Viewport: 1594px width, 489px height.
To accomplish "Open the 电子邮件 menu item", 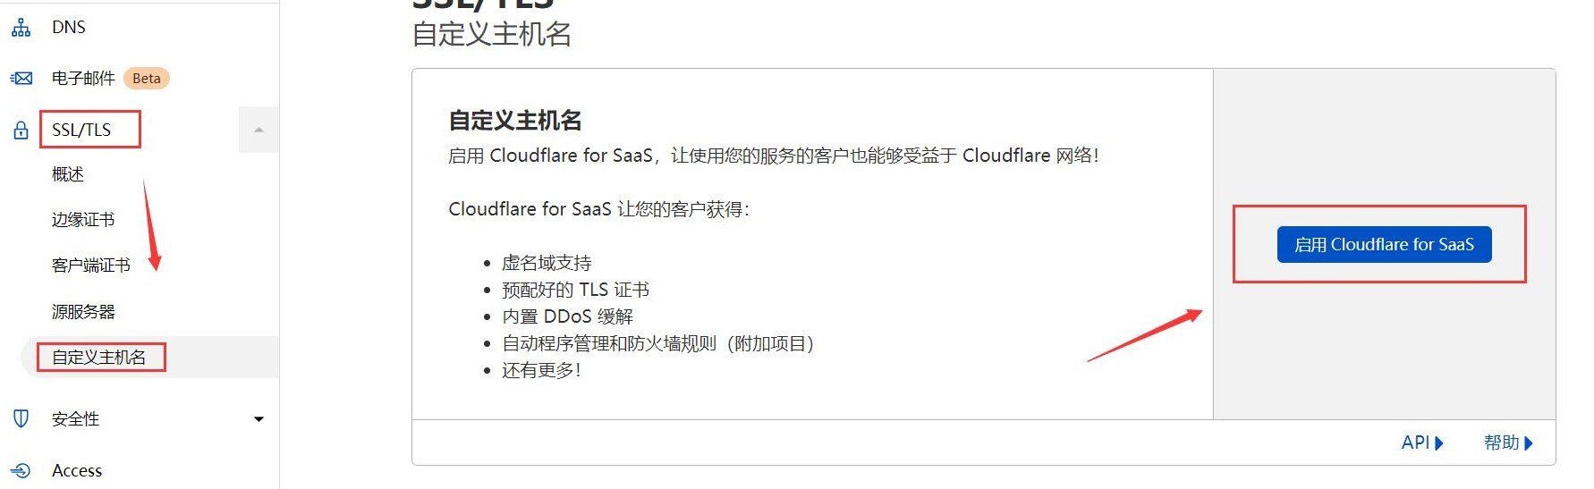I will (x=83, y=79).
